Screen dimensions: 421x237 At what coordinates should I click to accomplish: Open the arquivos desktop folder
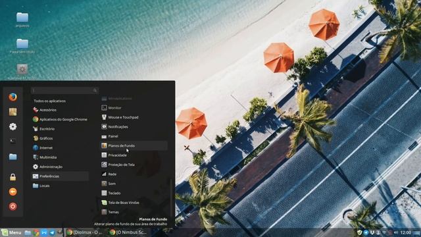22,20
